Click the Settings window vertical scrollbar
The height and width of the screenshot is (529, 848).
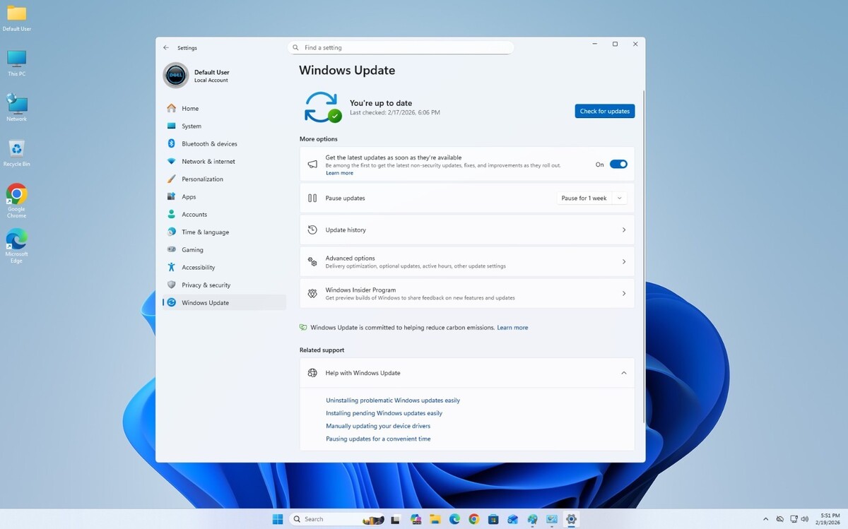pos(643,254)
